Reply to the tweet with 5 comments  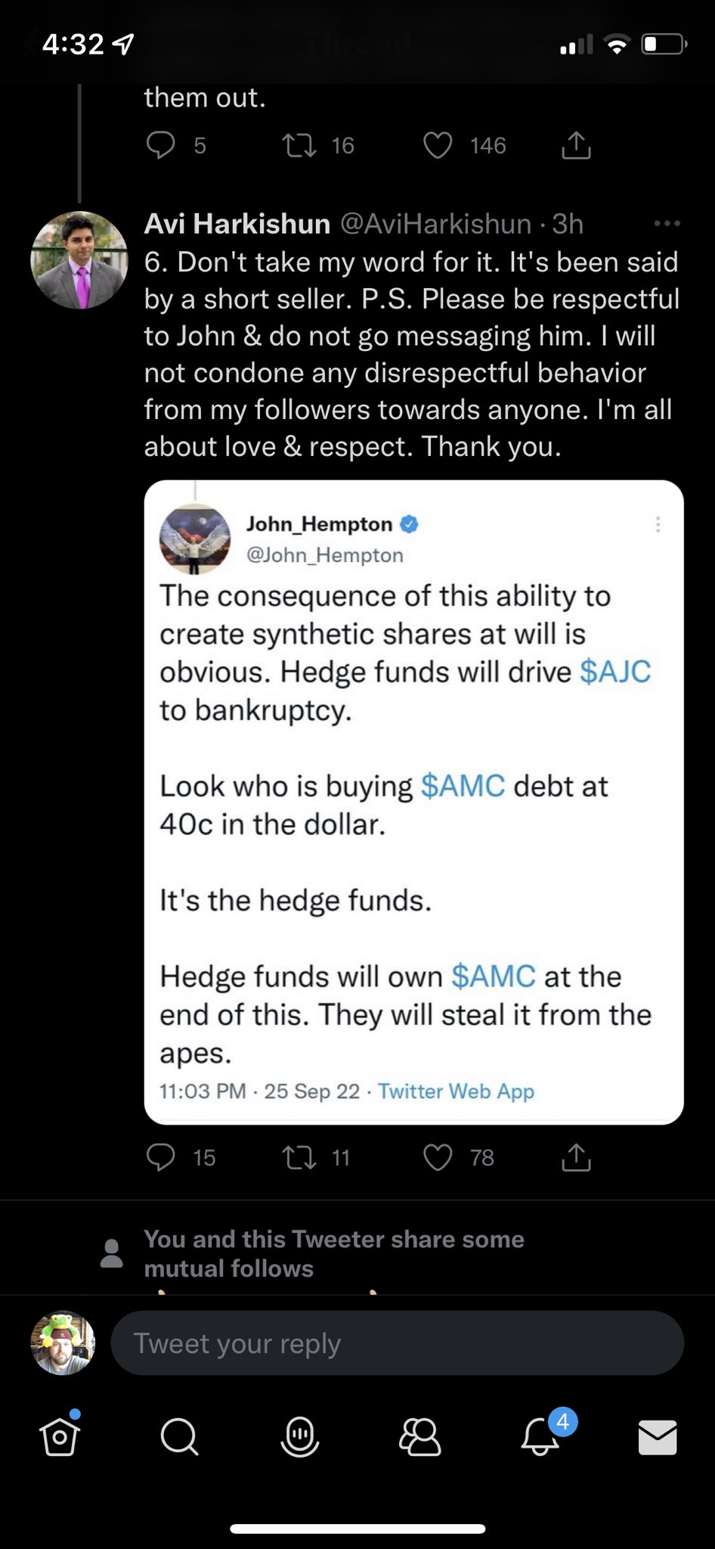pyautogui.click(x=160, y=145)
